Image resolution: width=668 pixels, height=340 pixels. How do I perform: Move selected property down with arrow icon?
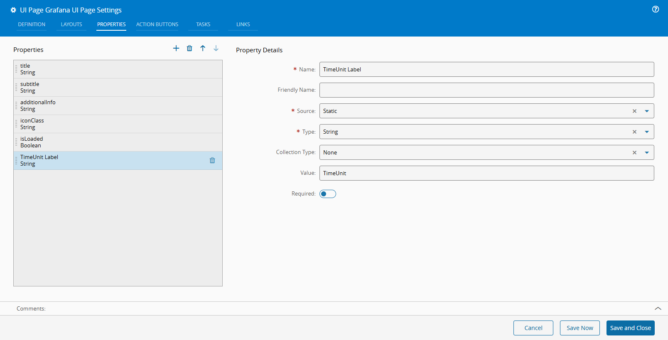tap(216, 49)
